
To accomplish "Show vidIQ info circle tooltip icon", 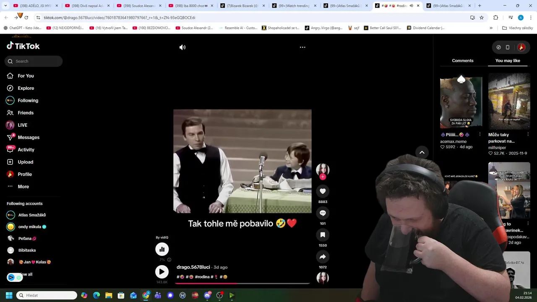I will (169, 260).
